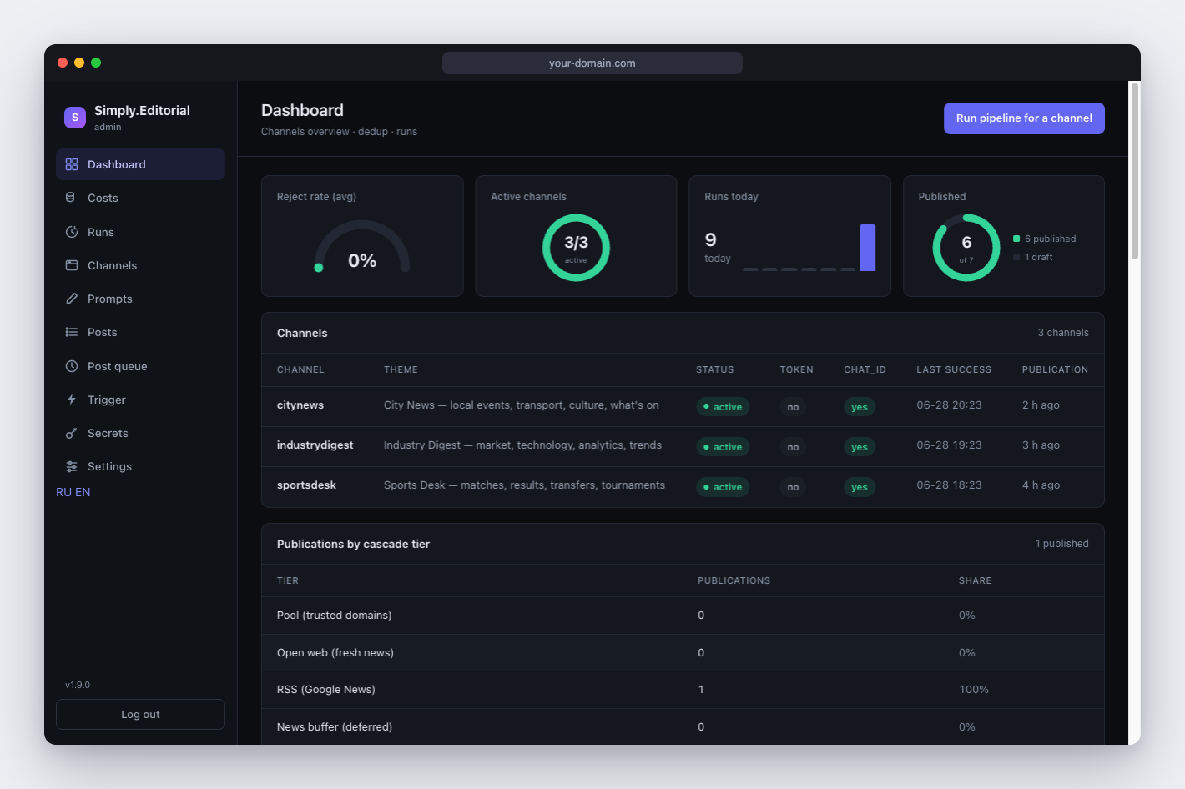Switch language to EN
1185x789 pixels.
pyautogui.click(x=83, y=492)
